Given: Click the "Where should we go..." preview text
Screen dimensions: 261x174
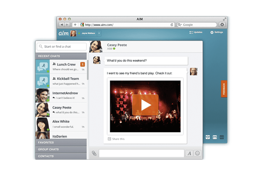Looking at the screenshot, I should pyautogui.click(x=66, y=69).
